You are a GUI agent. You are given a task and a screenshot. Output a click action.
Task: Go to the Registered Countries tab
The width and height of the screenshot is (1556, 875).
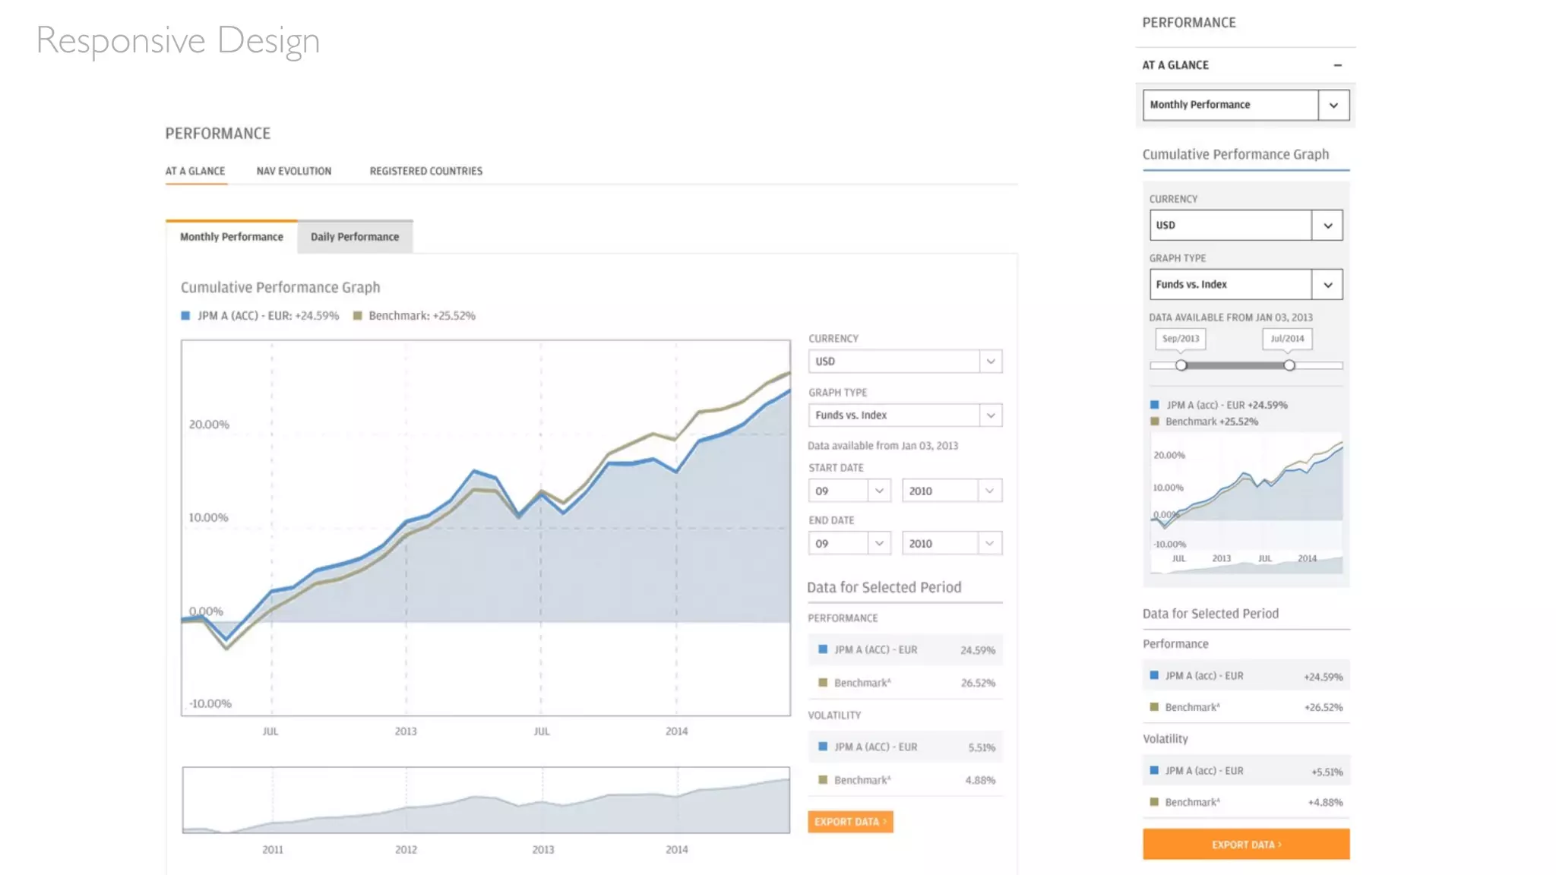click(x=425, y=171)
